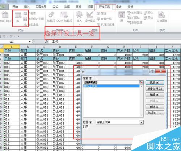Toggle Design Mode (设计模式)
This screenshot has width=181, height=151.
coord(90,17)
